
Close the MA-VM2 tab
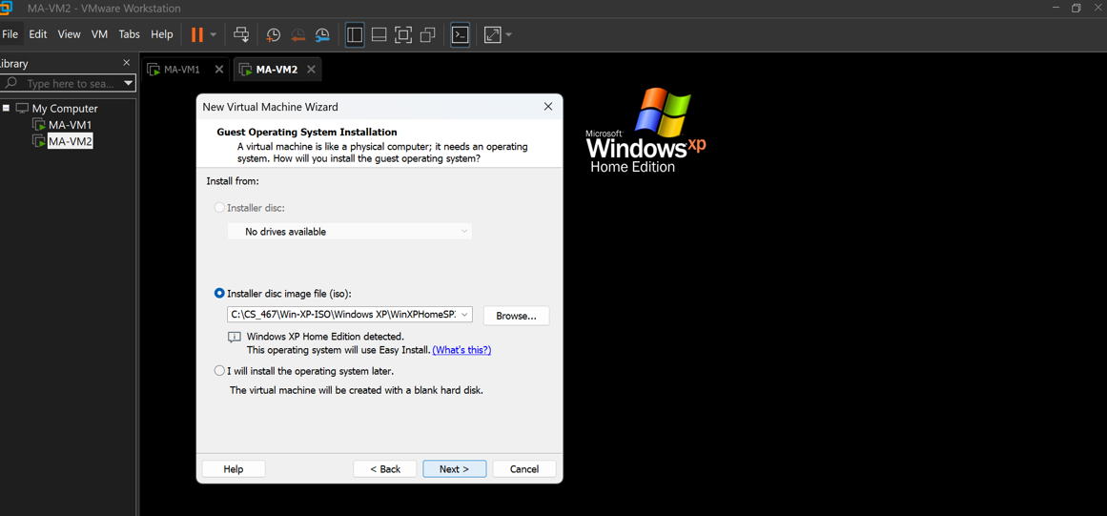tap(311, 70)
